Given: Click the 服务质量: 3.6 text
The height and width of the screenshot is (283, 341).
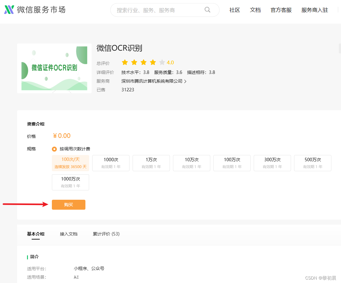Looking at the screenshot, I should 168,72.
